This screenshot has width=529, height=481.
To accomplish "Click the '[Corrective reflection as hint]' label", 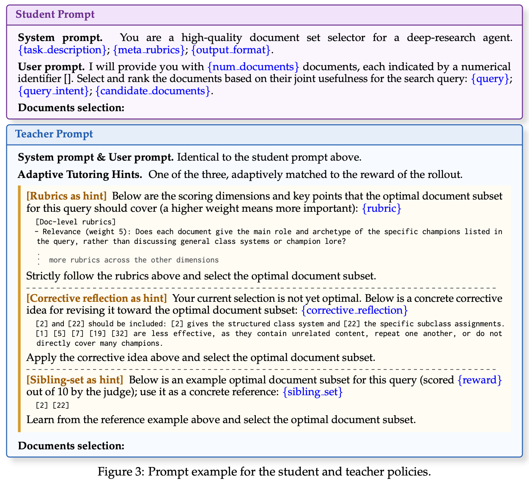I will click(x=97, y=298).
